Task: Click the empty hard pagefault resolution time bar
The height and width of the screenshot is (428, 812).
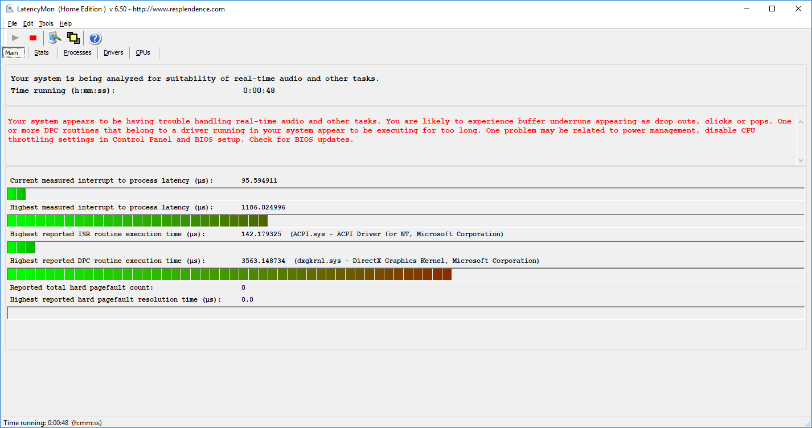Action: click(405, 313)
